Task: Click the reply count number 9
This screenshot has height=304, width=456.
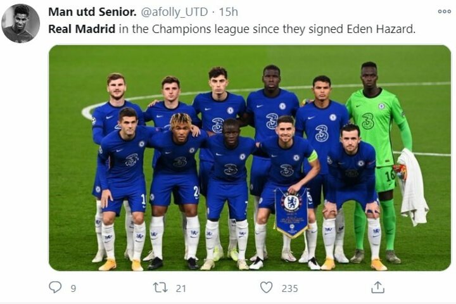Action: click(73, 288)
